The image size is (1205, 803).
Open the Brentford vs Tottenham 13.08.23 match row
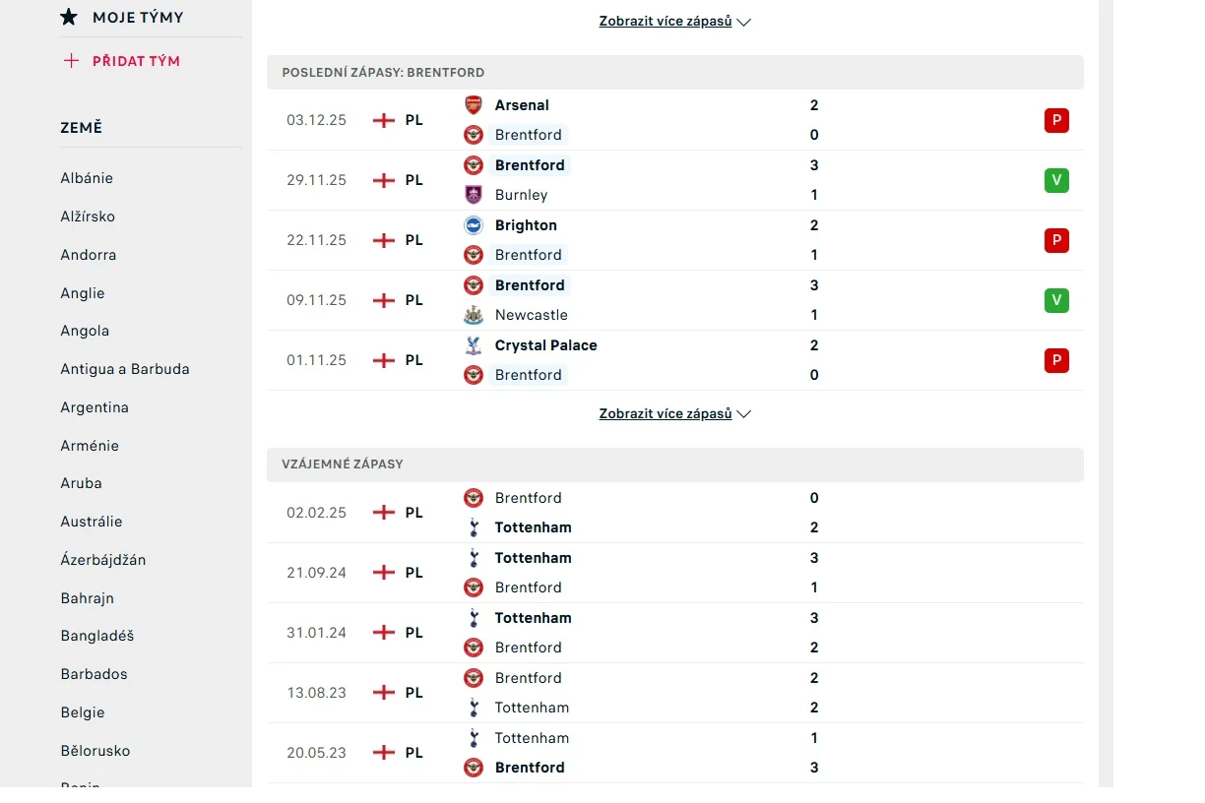tap(674, 693)
